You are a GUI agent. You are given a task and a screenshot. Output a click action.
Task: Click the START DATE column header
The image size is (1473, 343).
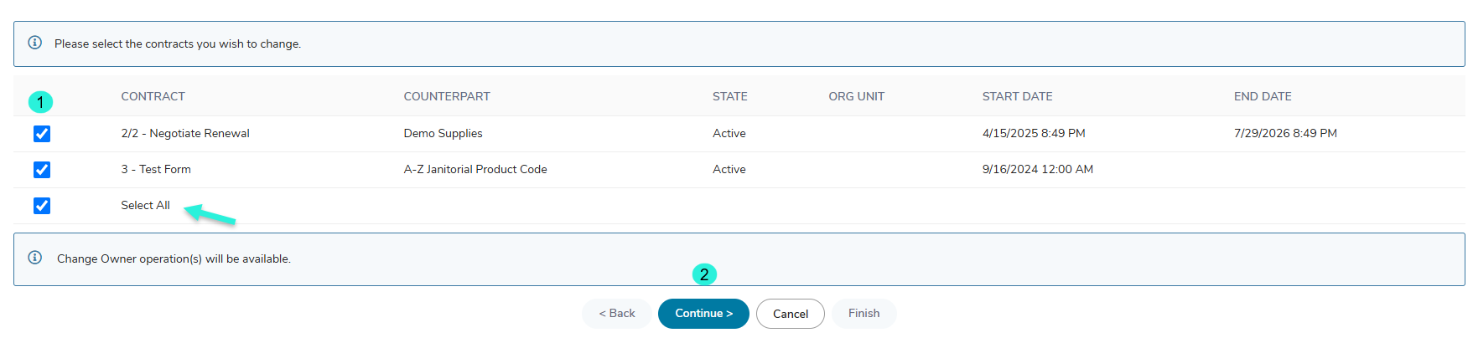pyautogui.click(x=1017, y=96)
